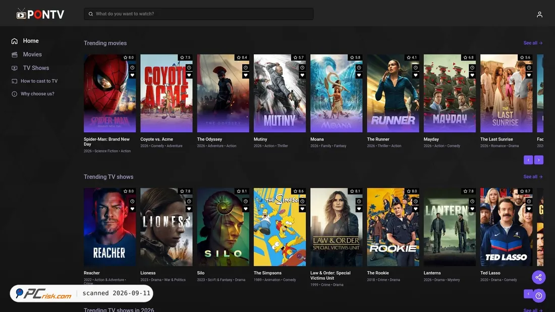Favorite Spider-Man with the heart icon
555x312 pixels.
pyautogui.click(x=132, y=75)
